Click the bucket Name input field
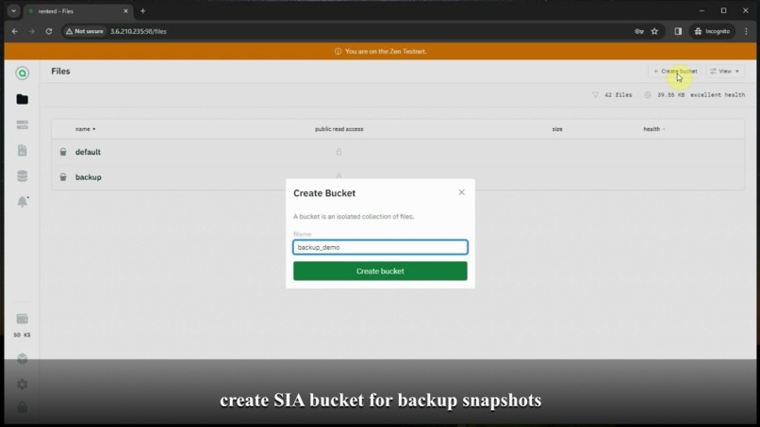Screen dimensions: 760x427 pyautogui.click(x=380, y=247)
